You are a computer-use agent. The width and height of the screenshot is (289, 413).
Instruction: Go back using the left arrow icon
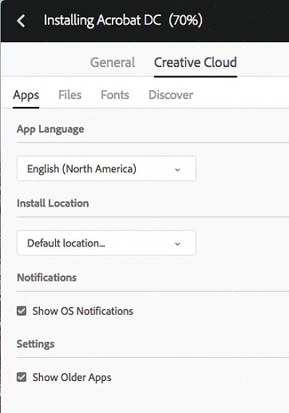tap(21, 21)
